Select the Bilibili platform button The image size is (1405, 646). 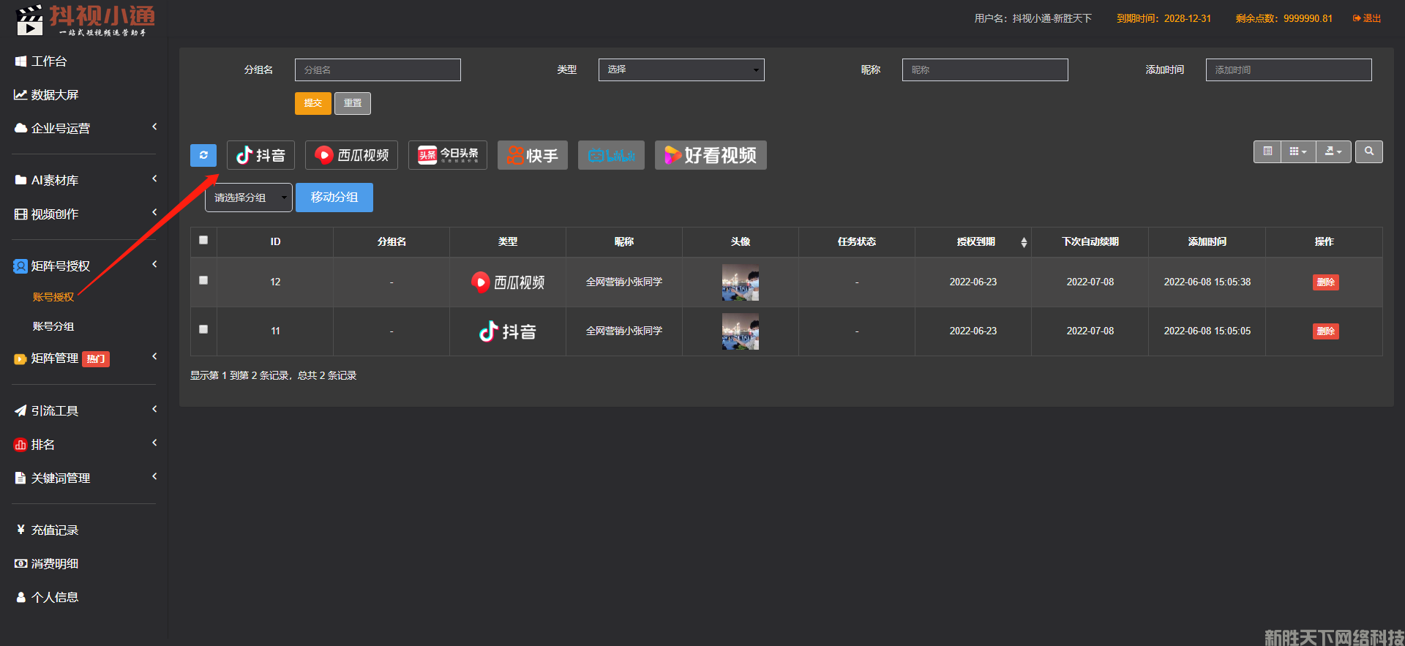click(x=611, y=155)
